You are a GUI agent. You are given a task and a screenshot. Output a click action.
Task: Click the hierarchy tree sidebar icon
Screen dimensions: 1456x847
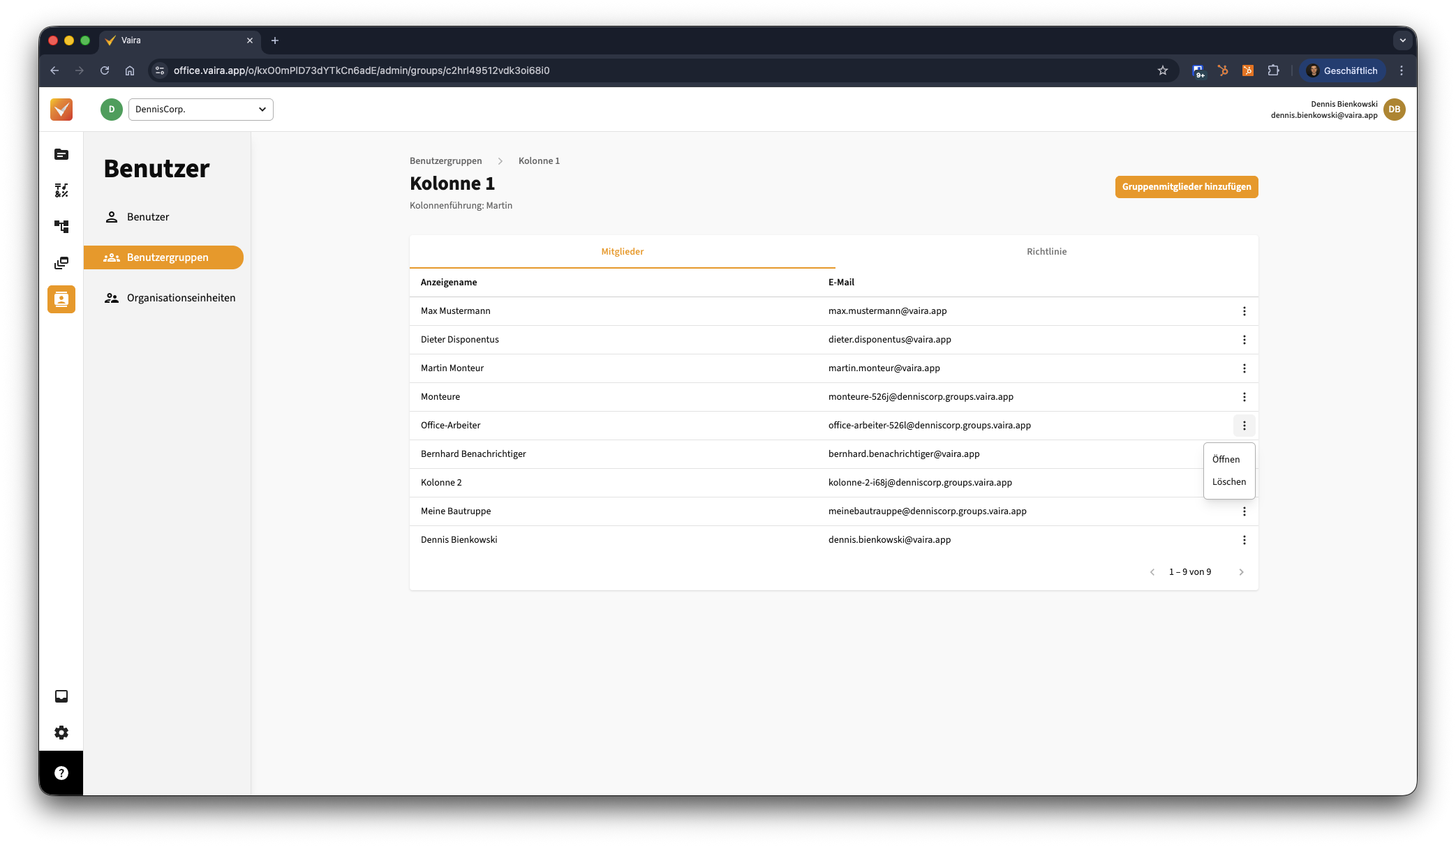[x=61, y=227]
